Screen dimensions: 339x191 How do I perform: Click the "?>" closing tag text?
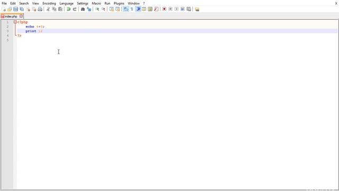[19, 36]
